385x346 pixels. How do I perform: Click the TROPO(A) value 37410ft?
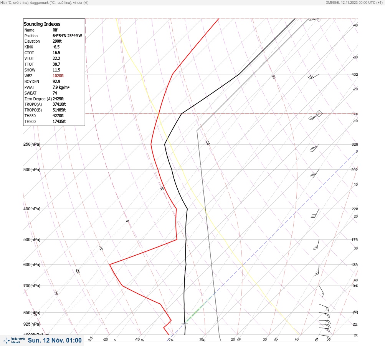pos(59,104)
